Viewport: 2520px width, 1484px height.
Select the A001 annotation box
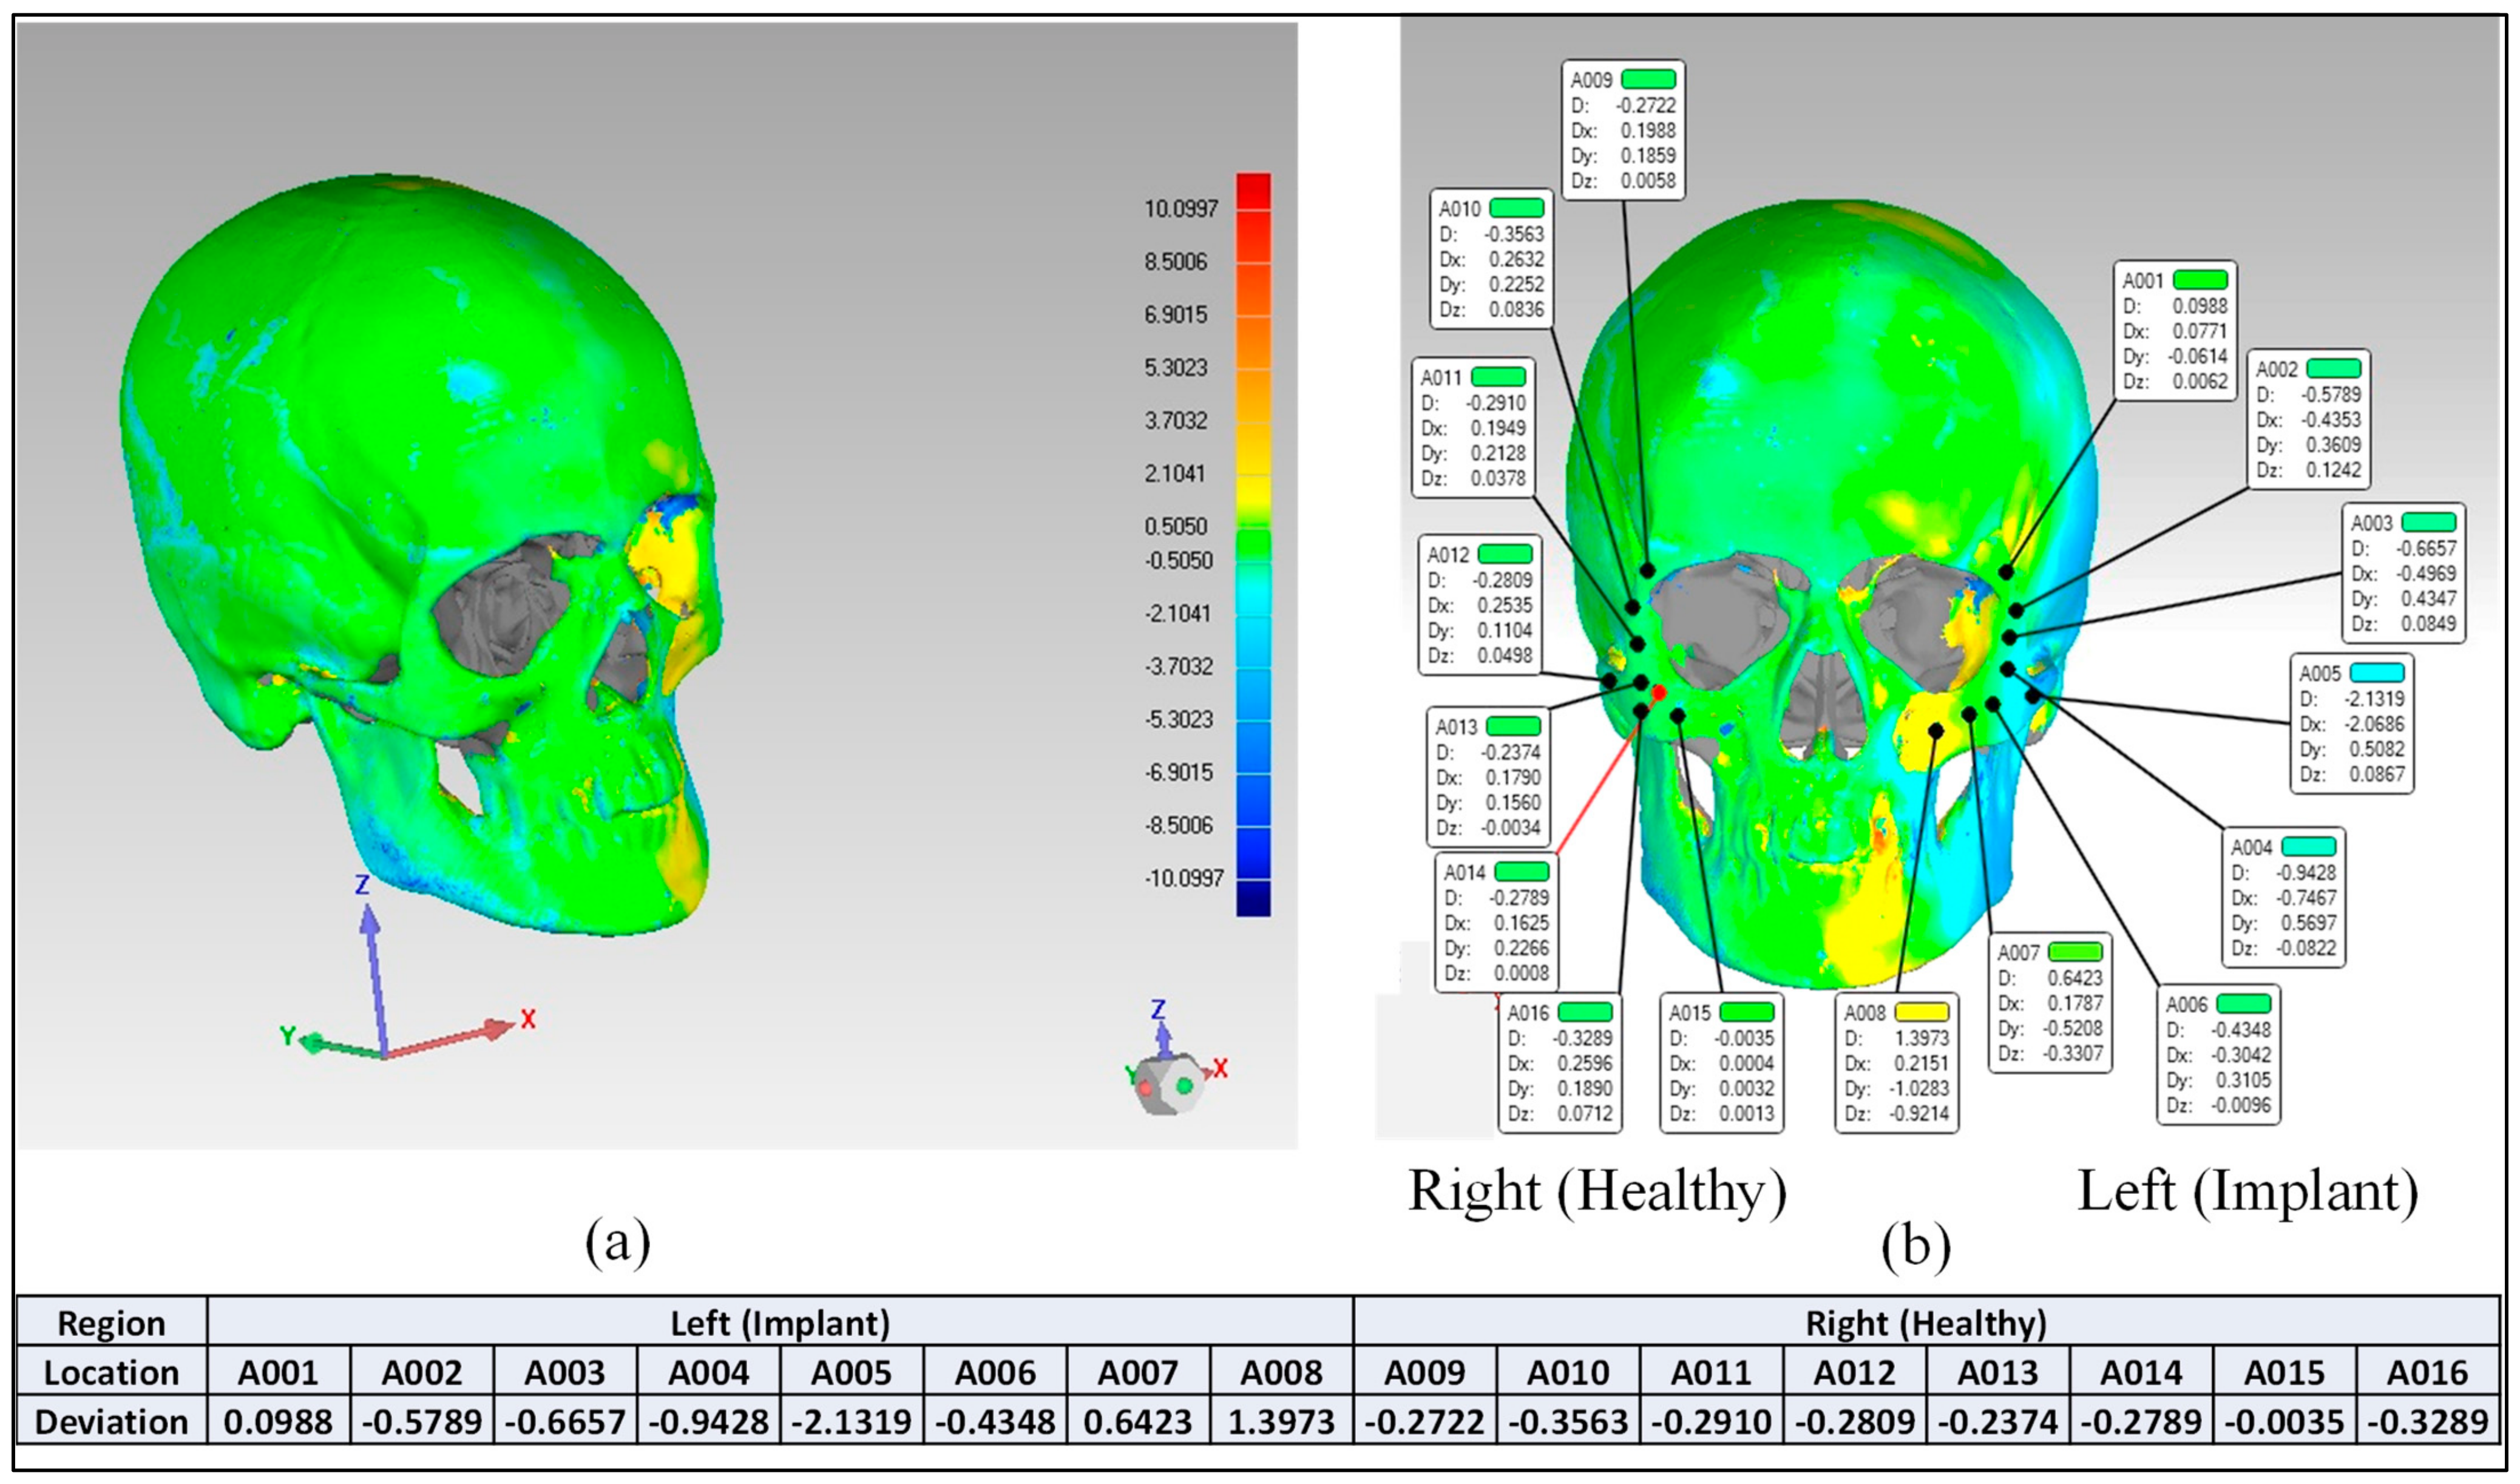(x=2175, y=331)
